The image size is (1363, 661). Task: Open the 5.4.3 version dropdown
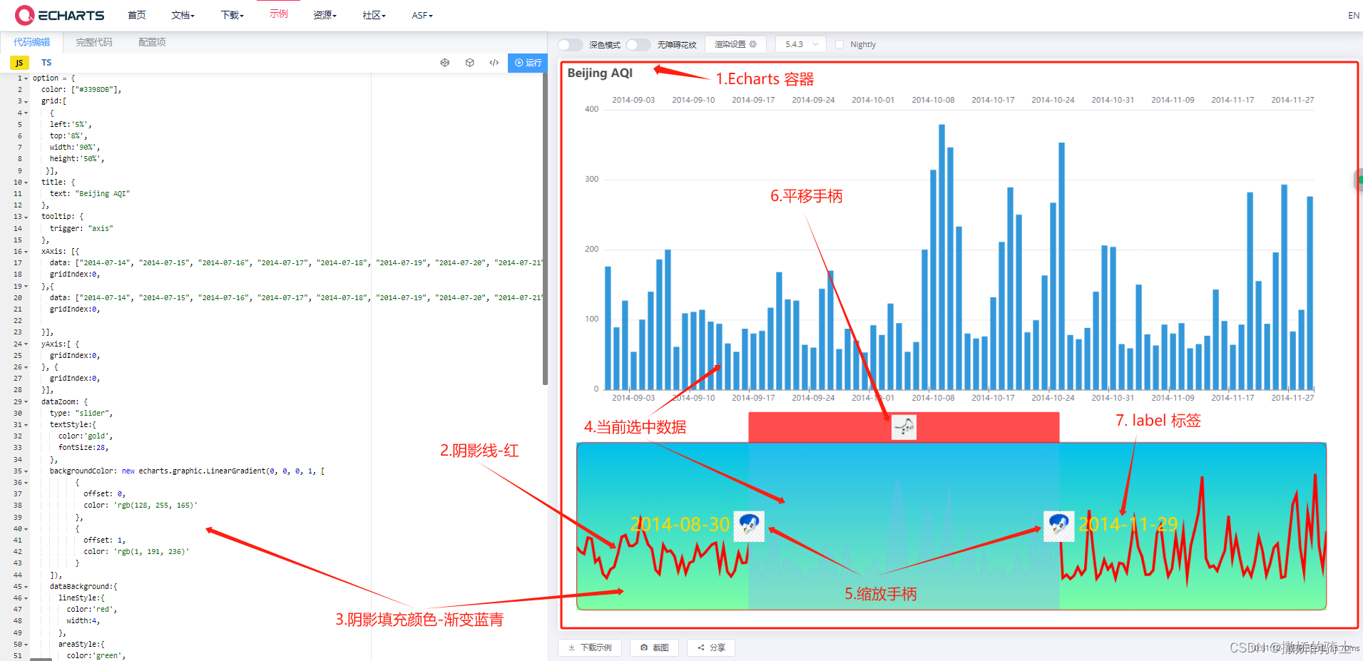(800, 43)
